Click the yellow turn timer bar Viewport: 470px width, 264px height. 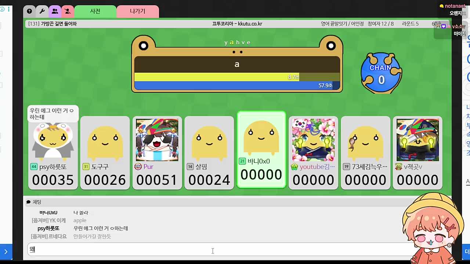point(237,77)
